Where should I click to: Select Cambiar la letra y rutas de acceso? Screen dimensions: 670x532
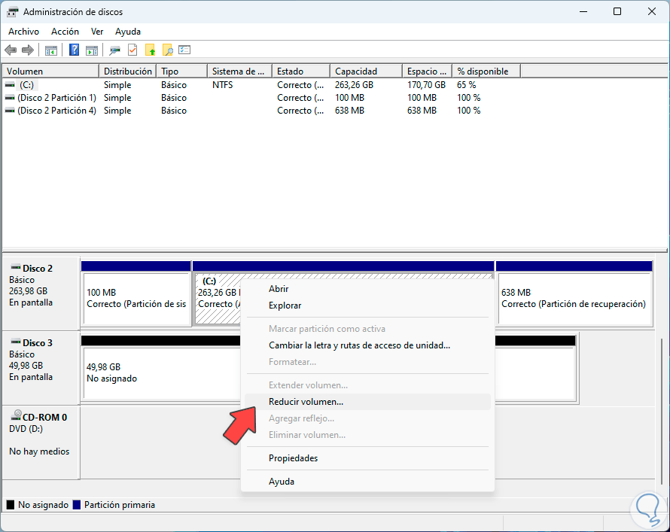pyautogui.click(x=367, y=345)
